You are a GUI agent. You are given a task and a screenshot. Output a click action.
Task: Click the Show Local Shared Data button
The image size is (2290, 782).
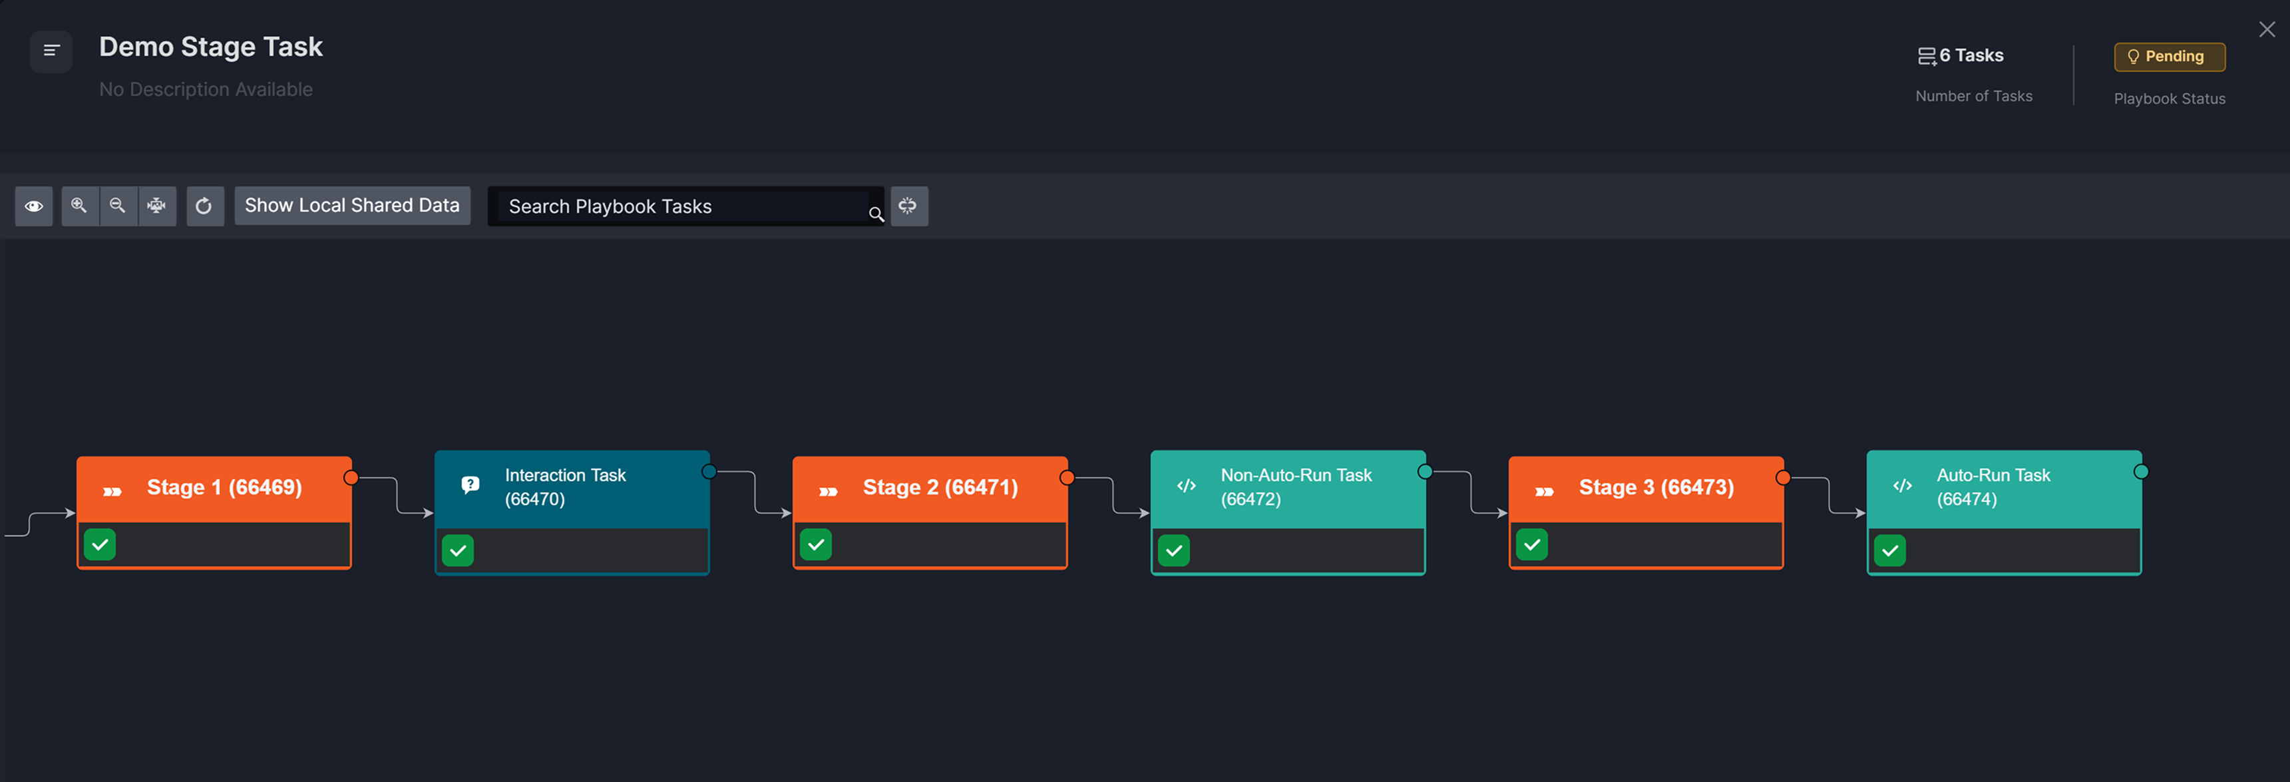coord(352,206)
